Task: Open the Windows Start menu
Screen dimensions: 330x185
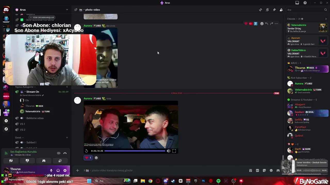Action: tap(89, 181)
